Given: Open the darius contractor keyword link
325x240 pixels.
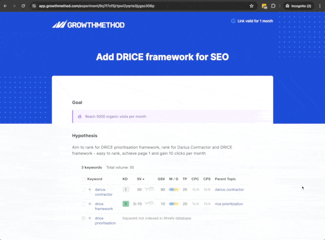Looking at the screenshot, I should point(104,192).
